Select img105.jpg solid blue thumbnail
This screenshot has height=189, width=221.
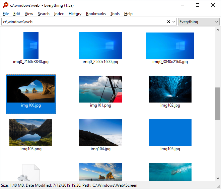pyautogui.click(x=170, y=133)
